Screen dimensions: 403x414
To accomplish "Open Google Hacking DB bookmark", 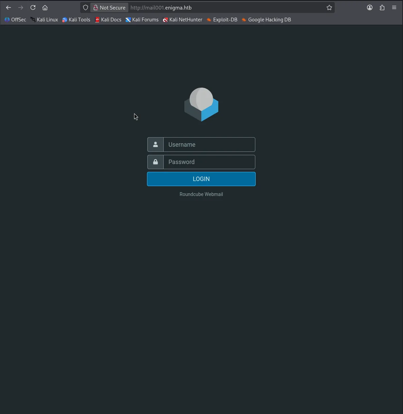I will click(266, 20).
